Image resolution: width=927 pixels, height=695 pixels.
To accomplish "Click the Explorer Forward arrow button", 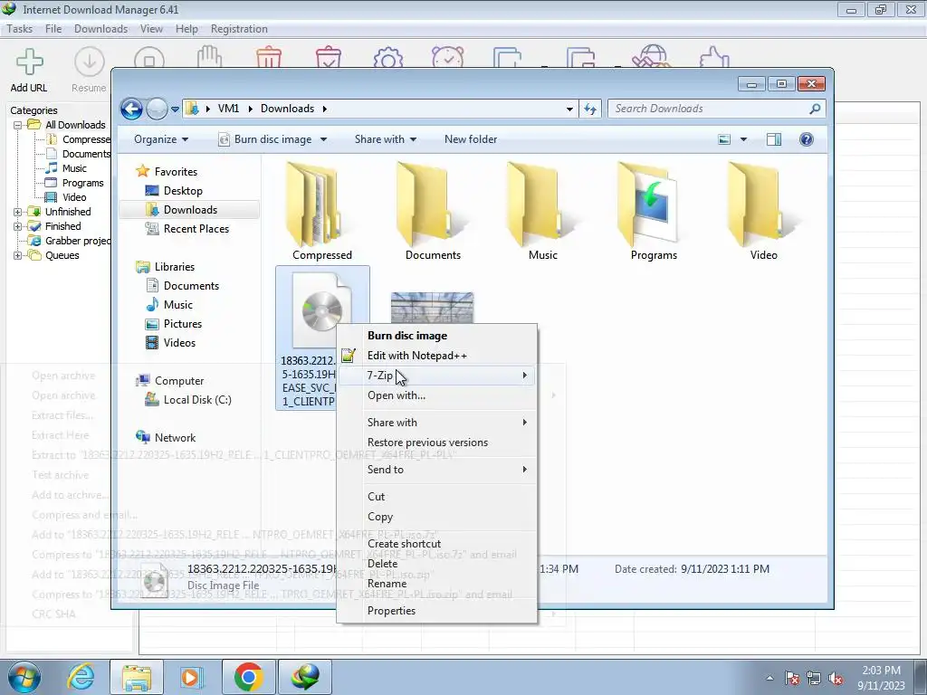I will click(157, 109).
